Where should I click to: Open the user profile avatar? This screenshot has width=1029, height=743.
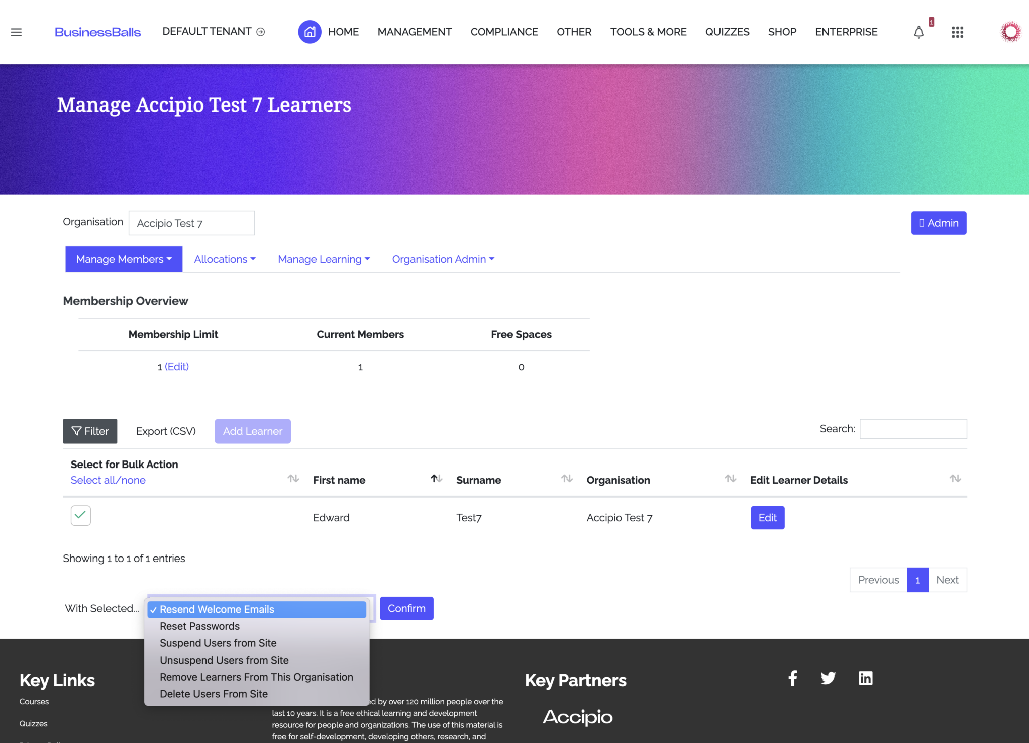point(1010,32)
